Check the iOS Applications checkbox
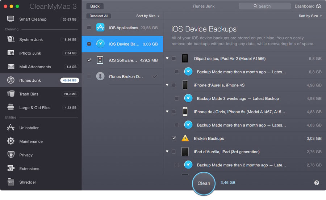 [89, 27]
